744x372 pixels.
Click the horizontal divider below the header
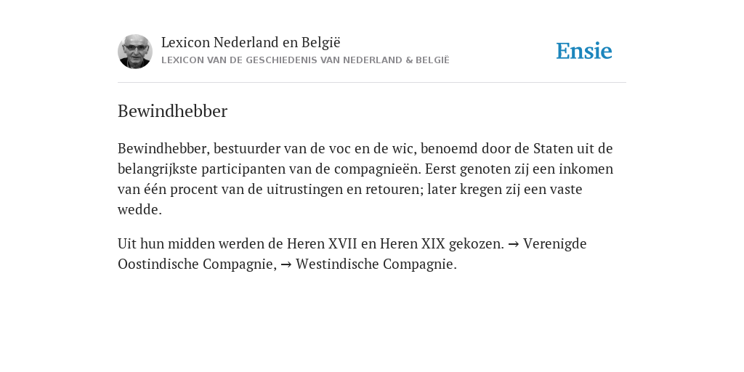coord(372,83)
